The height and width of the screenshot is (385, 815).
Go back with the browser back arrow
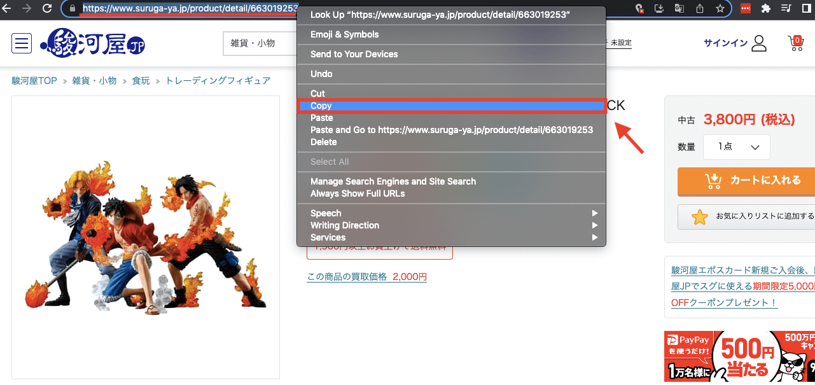pyautogui.click(x=8, y=9)
